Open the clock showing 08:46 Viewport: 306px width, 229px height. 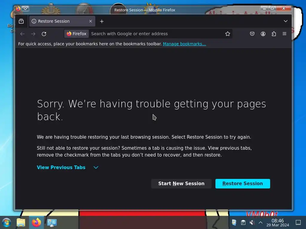click(278, 222)
